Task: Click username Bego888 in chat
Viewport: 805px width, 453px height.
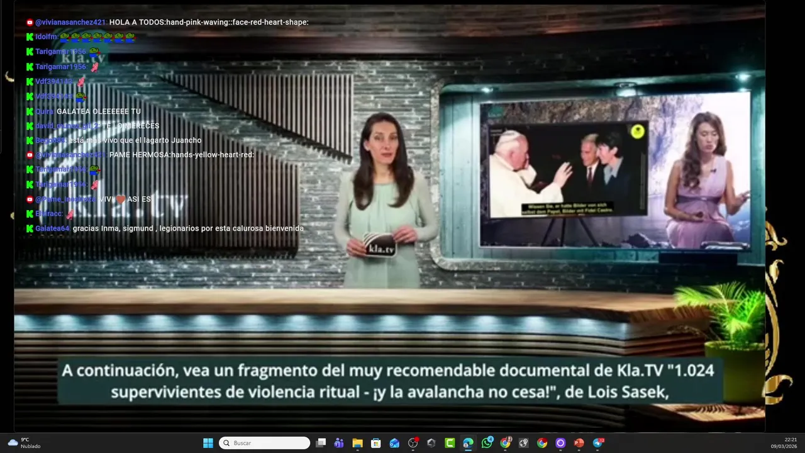Action: click(x=50, y=140)
